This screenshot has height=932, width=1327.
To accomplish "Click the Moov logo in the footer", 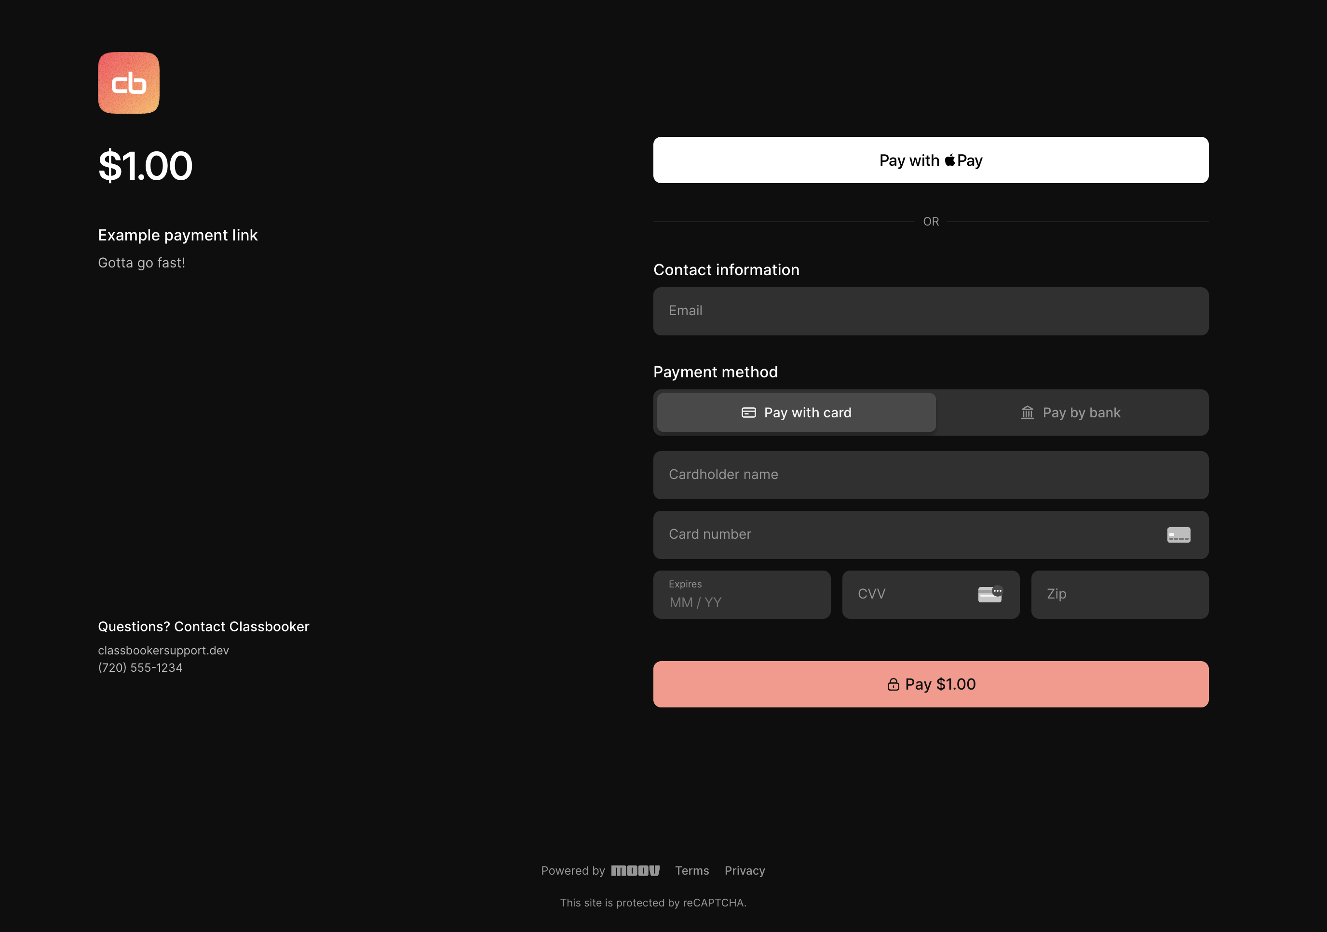I will click(x=636, y=871).
